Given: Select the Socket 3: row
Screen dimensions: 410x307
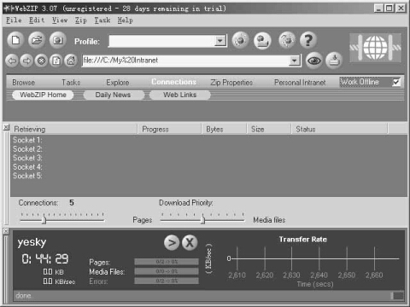Looking at the screenshot, I should [27, 158].
